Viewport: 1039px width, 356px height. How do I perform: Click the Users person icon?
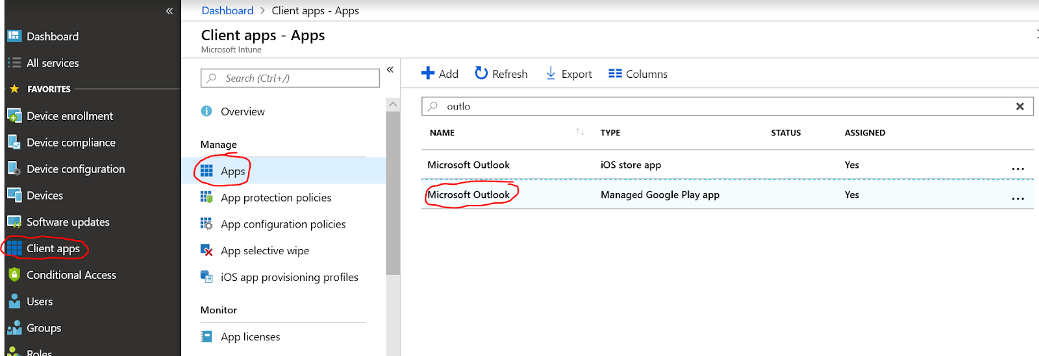(x=14, y=302)
